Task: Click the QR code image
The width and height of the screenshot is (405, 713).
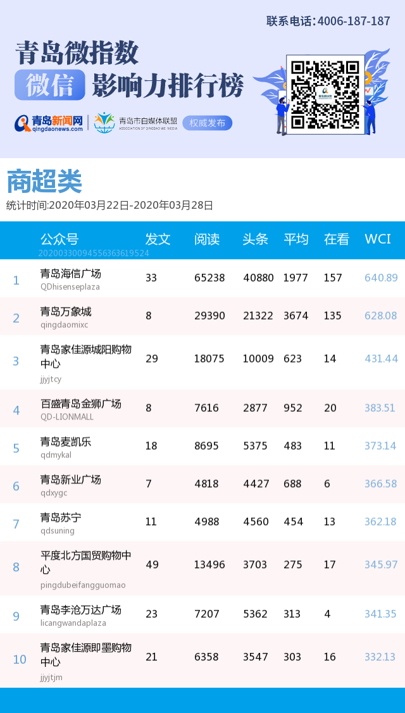Action: point(326,94)
